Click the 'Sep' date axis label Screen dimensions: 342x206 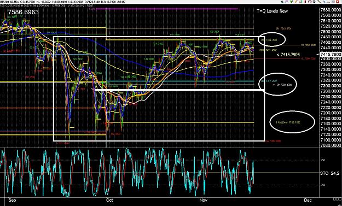click(x=12, y=200)
